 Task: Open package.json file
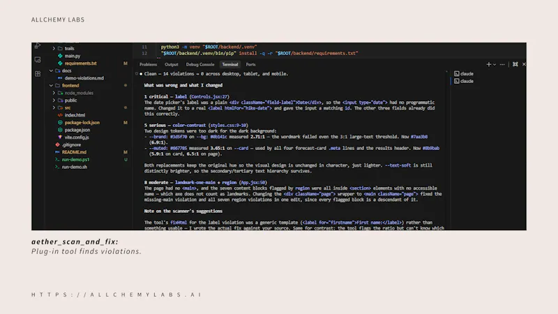point(77,130)
